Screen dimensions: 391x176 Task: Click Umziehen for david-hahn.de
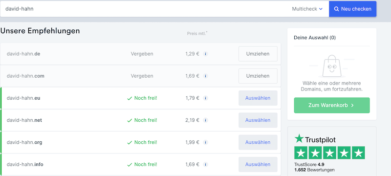pyautogui.click(x=258, y=54)
